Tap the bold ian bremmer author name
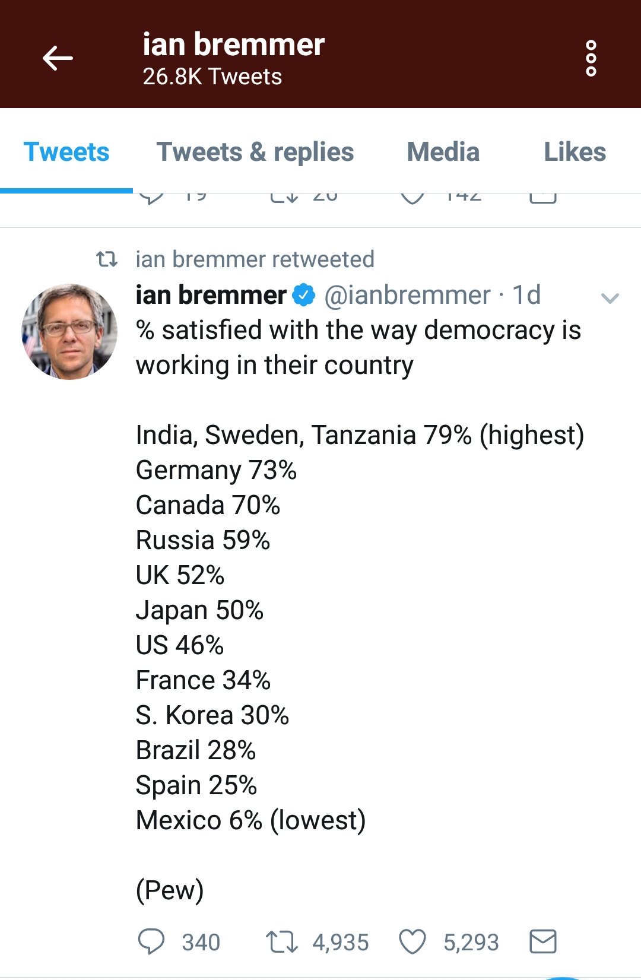The height and width of the screenshot is (980, 641). point(211,295)
